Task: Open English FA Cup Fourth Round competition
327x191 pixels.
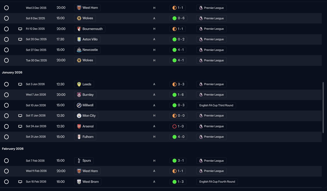Action: [x=217, y=182]
